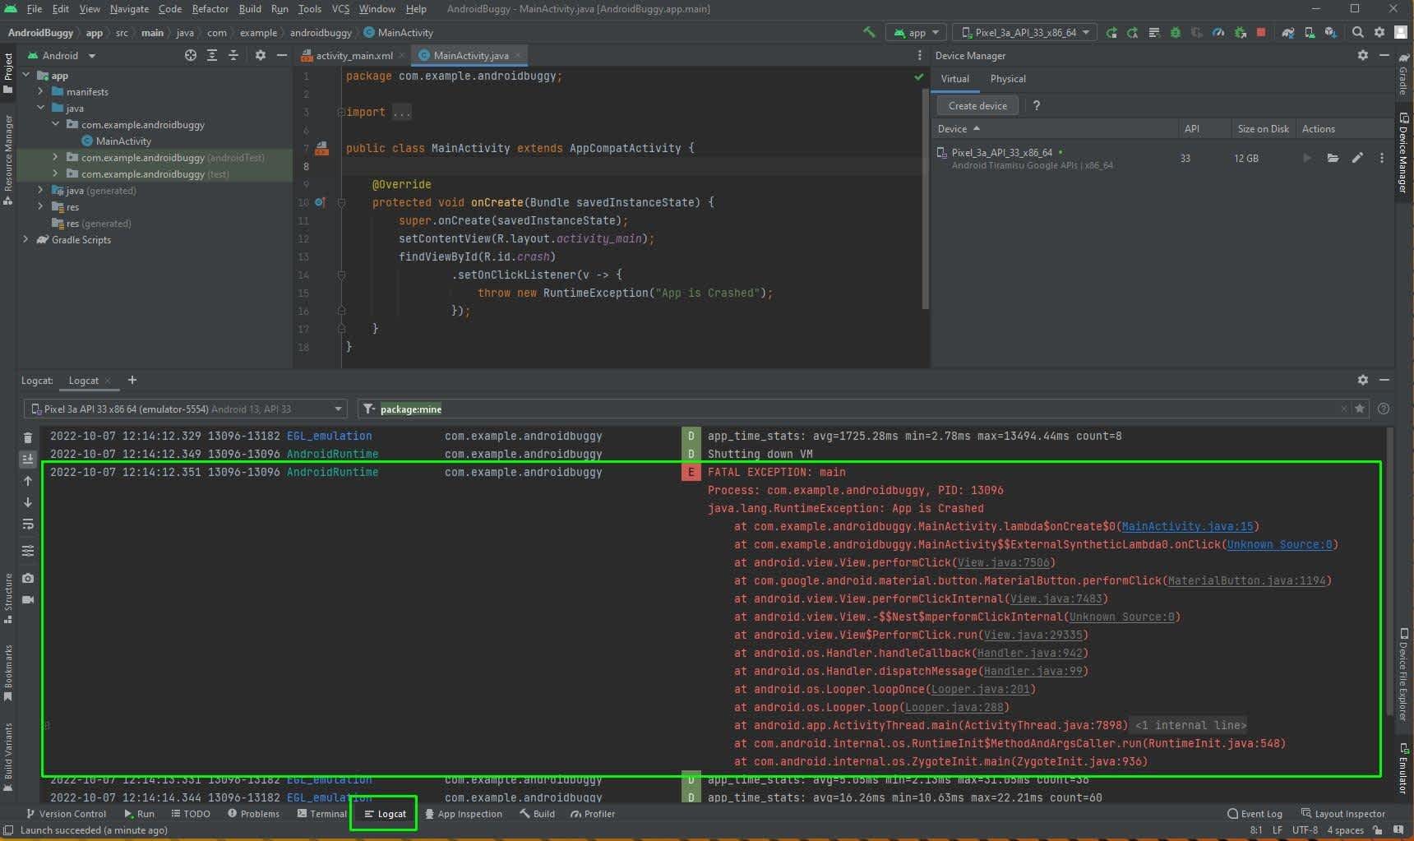The image size is (1414, 841).
Task: Take a screenshot using camera icon
Action: pos(28,578)
